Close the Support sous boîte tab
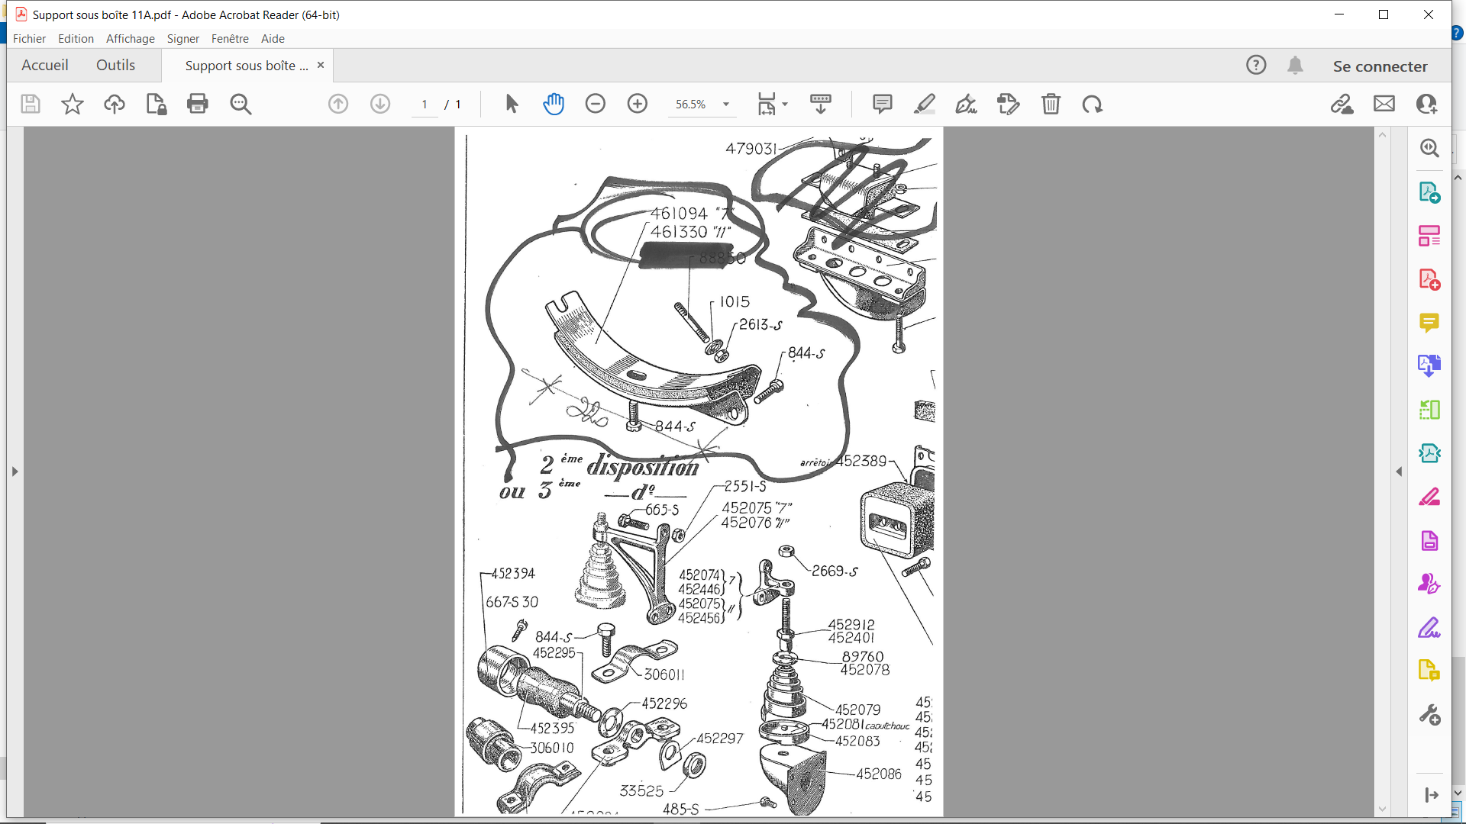The height and width of the screenshot is (824, 1466). (321, 66)
